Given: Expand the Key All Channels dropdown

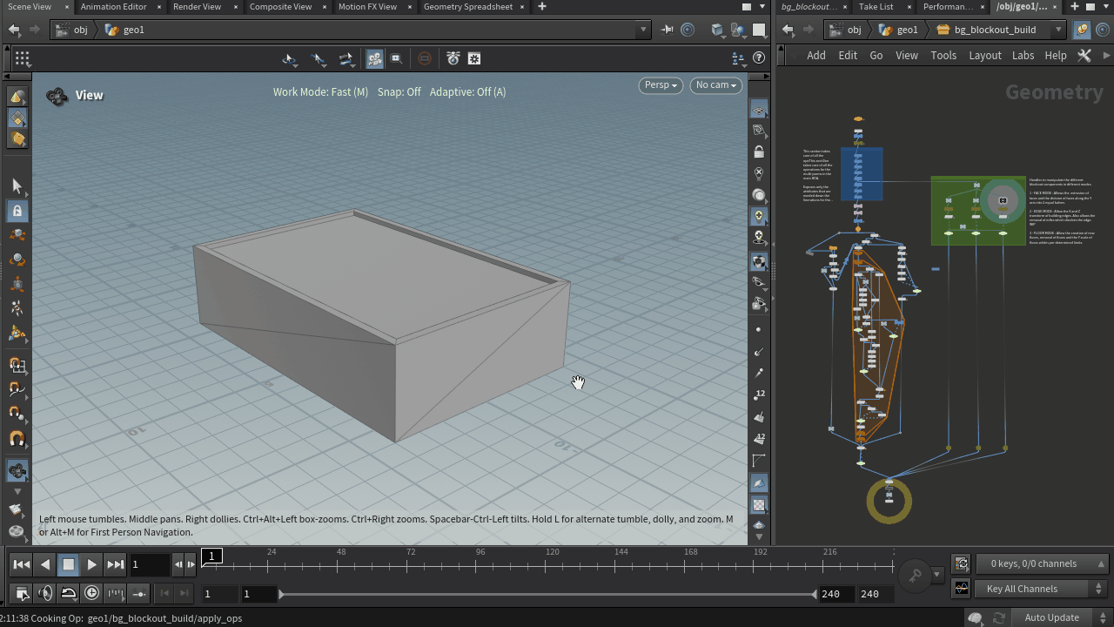Looking at the screenshot, I should [x=1042, y=589].
